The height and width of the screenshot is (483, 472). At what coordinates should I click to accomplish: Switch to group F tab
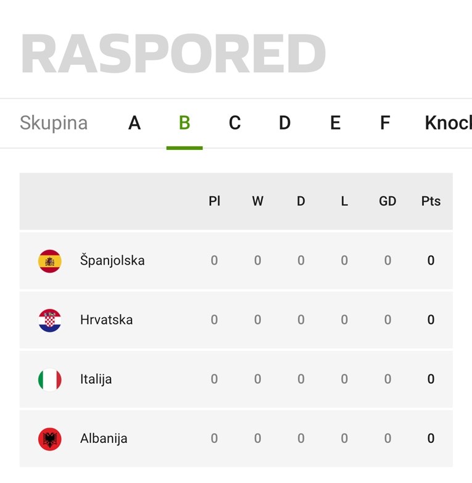385,123
